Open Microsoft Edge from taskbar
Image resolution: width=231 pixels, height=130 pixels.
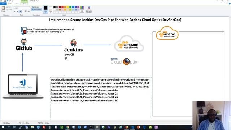[144, 127]
